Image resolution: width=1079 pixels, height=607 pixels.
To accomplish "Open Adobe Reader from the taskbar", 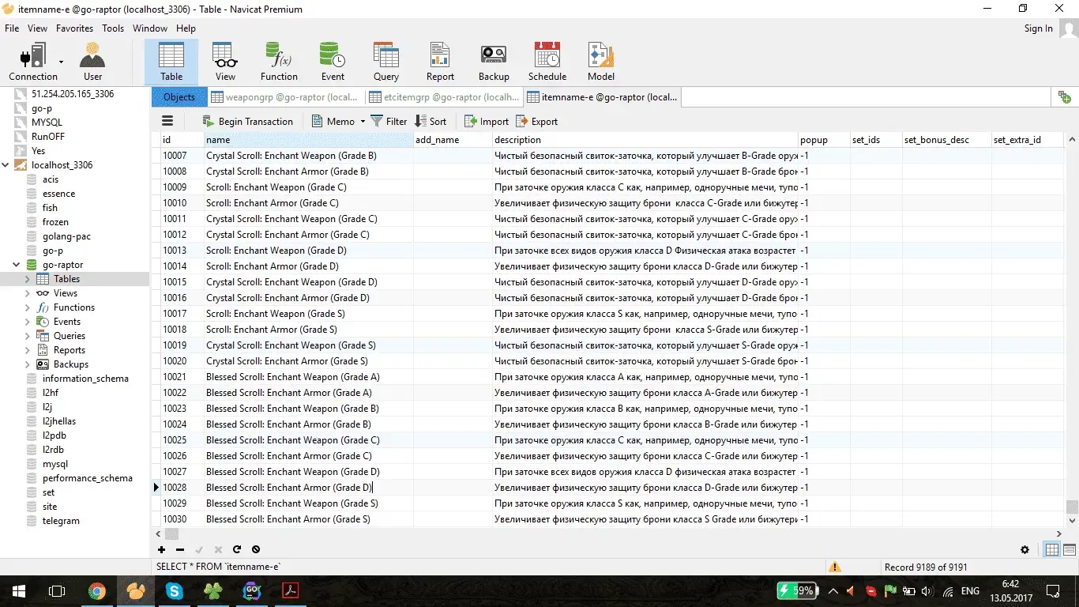I will 290,590.
